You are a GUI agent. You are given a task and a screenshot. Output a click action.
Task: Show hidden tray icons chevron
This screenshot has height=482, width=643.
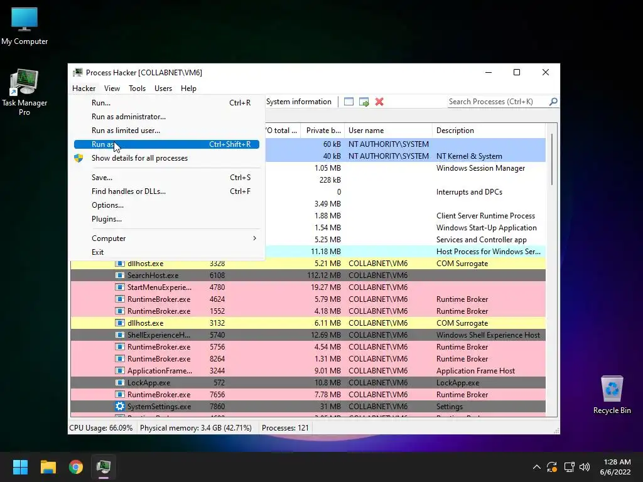(536, 467)
